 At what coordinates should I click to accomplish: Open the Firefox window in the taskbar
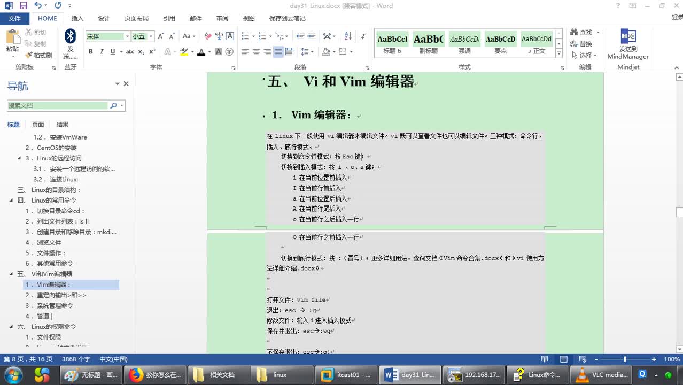pos(155,375)
